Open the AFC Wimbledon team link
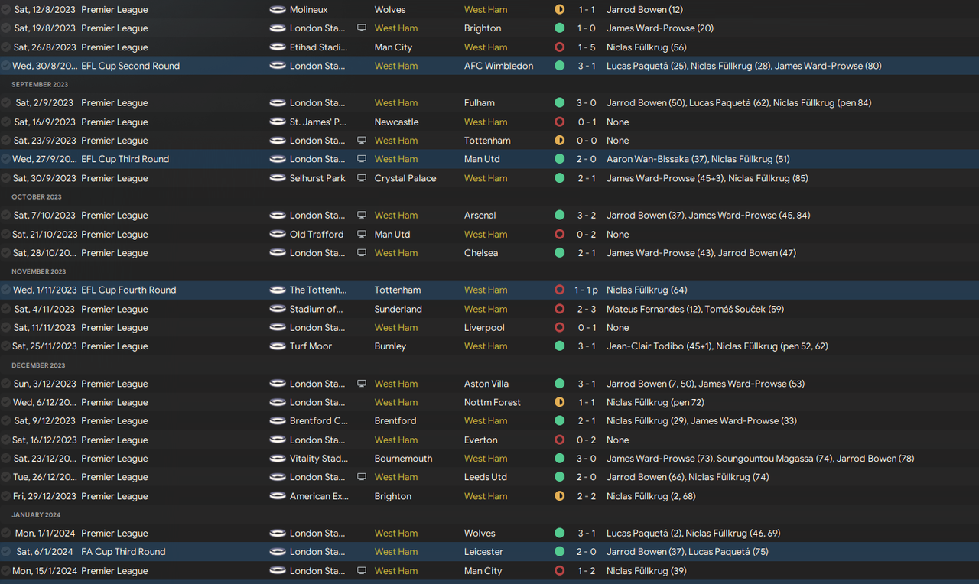Image resolution: width=979 pixels, height=584 pixels. 499,66
